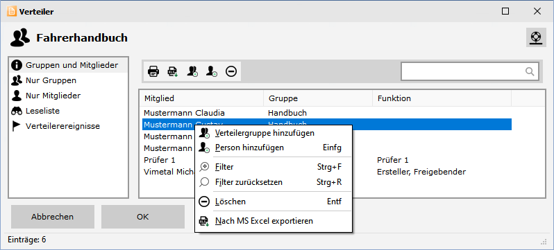The height and width of the screenshot is (250, 554).
Task: Click the Prüfer 1 Funktion cell
Action: click(x=393, y=160)
